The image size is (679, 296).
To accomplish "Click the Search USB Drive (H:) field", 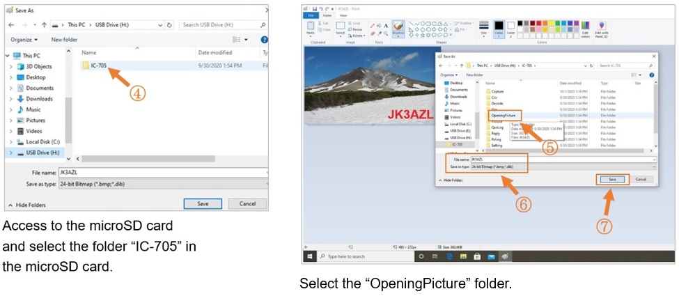I will pyautogui.click(x=219, y=24).
